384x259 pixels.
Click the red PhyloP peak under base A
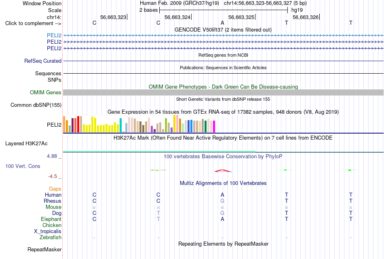pos(222,170)
